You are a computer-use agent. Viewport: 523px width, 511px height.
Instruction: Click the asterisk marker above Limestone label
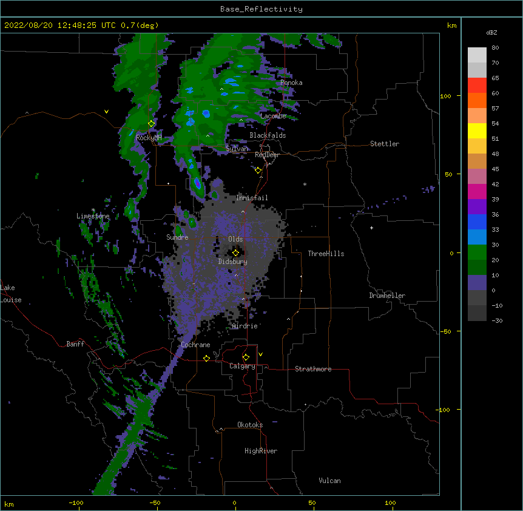click(x=93, y=210)
